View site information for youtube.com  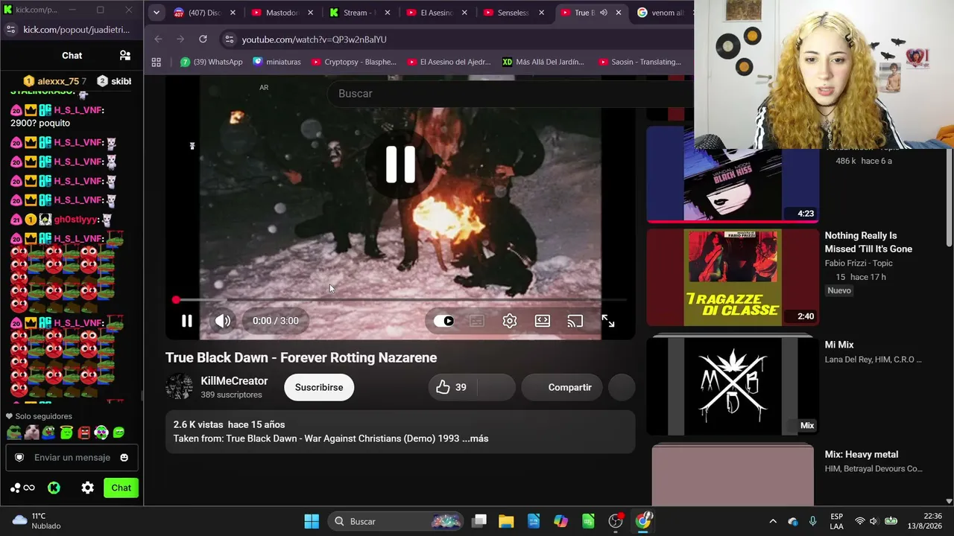(229, 39)
